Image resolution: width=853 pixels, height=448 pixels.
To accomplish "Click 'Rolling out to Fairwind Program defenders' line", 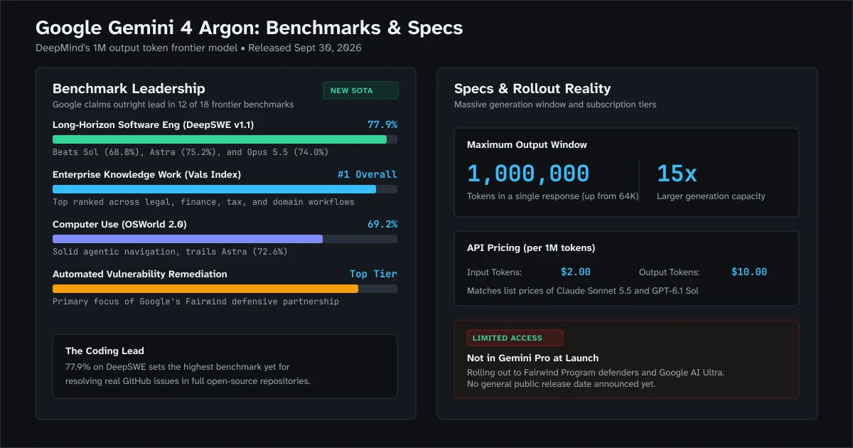I will click(596, 373).
